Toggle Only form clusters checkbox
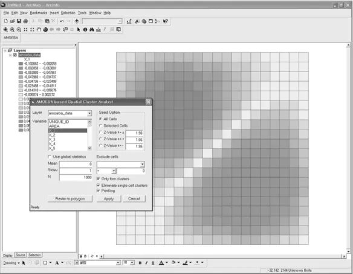This screenshot has height=274, width=353. tap(98, 178)
